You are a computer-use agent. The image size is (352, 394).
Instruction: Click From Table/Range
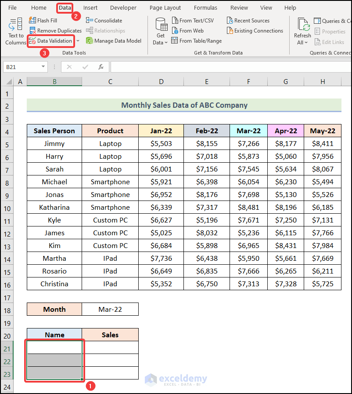coord(196,40)
